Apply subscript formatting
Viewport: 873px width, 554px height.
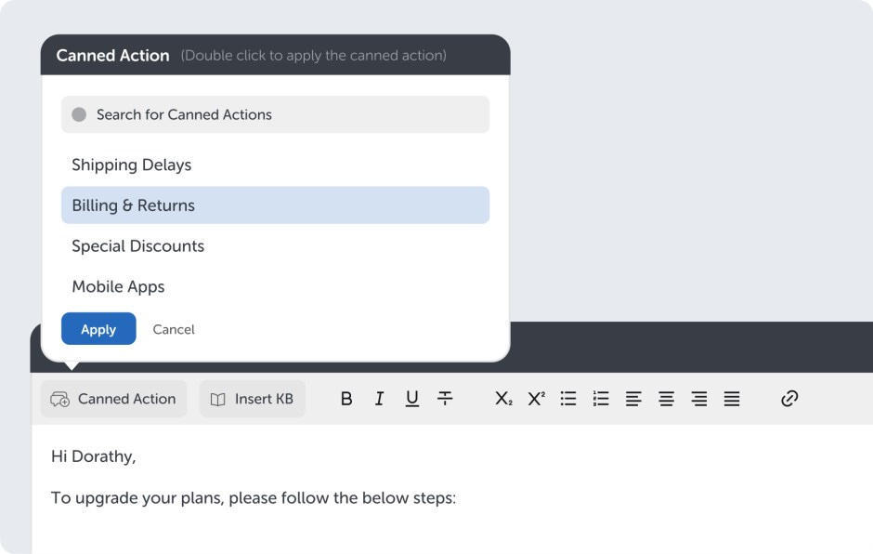[503, 399]
